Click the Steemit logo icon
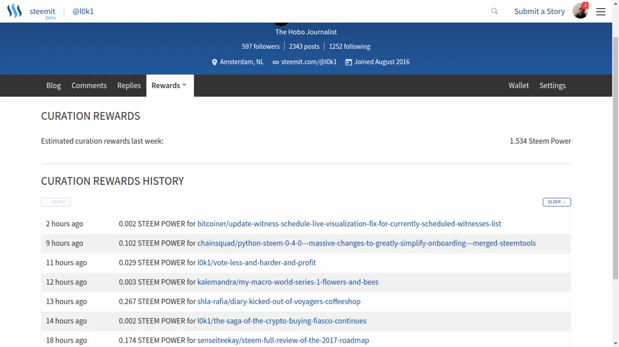Image resolution: width=619 pixels, height=347 pixels. click(x=15, y=11)
